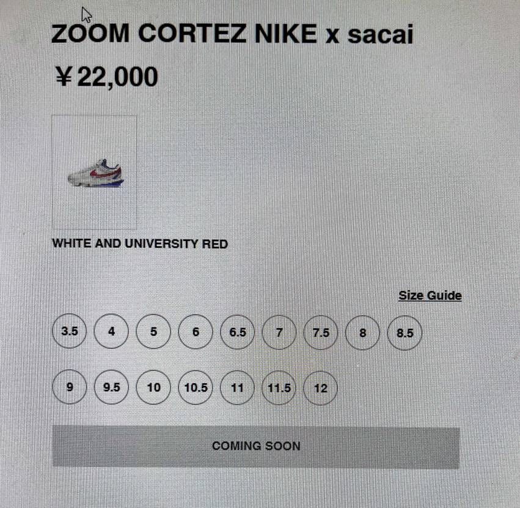The height and width of the screenshot is (508, 520).
Task: Select size 10
Action: (153, 387)
